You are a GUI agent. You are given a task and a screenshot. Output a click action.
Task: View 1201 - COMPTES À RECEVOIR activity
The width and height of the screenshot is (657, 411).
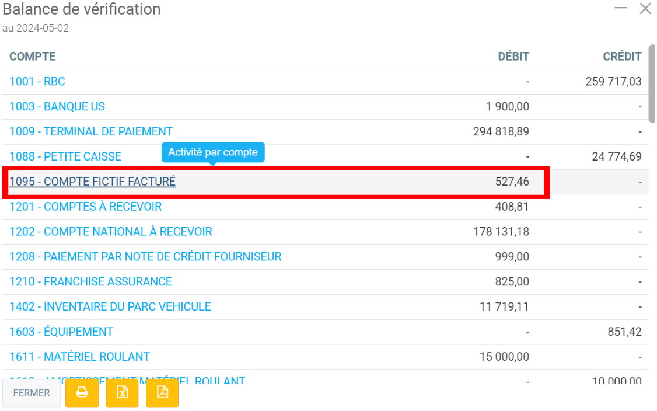pos(86,207)
